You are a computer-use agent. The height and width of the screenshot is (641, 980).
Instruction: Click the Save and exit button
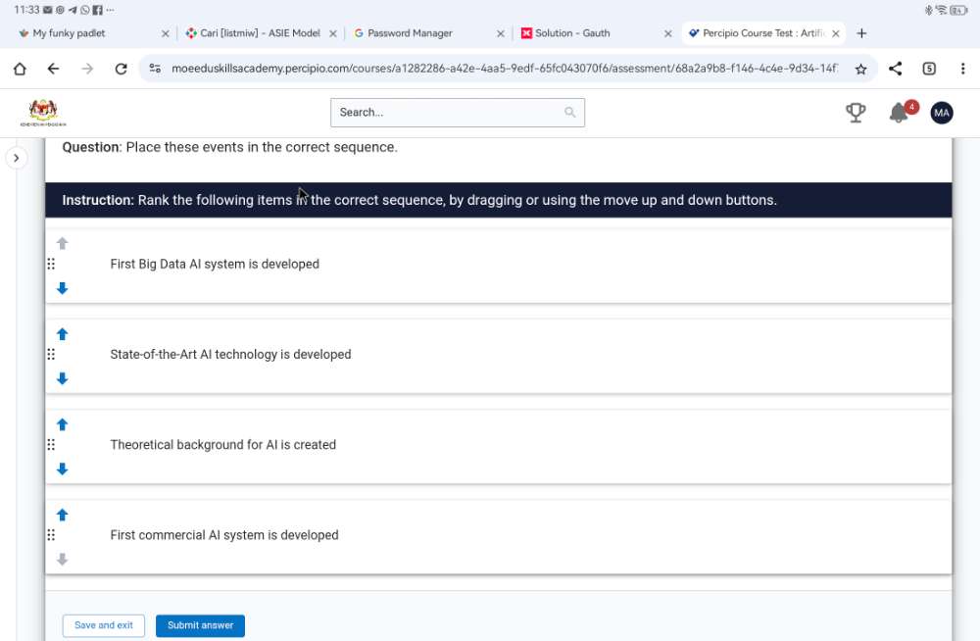coord(104,625)
